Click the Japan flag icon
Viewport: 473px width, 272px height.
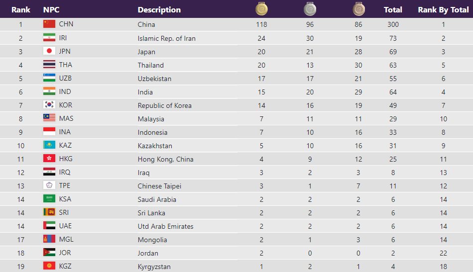coord(49,51)
